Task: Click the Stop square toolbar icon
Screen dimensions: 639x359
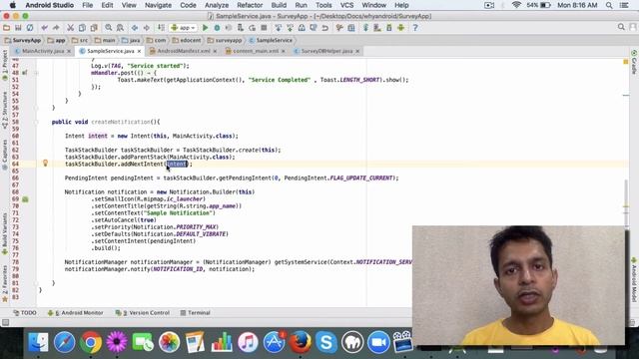Action: [264, 28]
